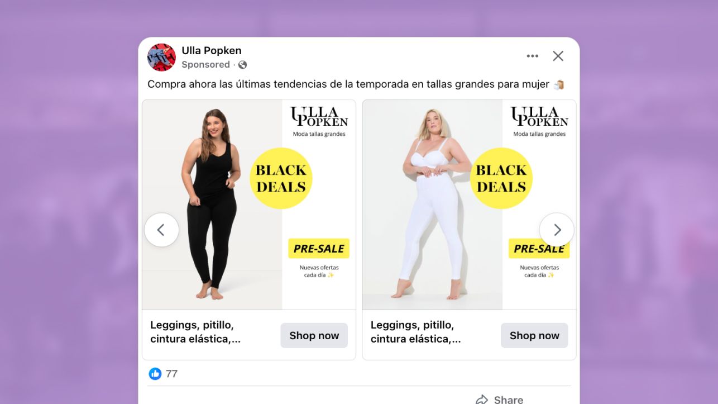The width and height of the screenshot is (718, 404).
Task: Open the three-dot post options menu
Action: (532, 56)
